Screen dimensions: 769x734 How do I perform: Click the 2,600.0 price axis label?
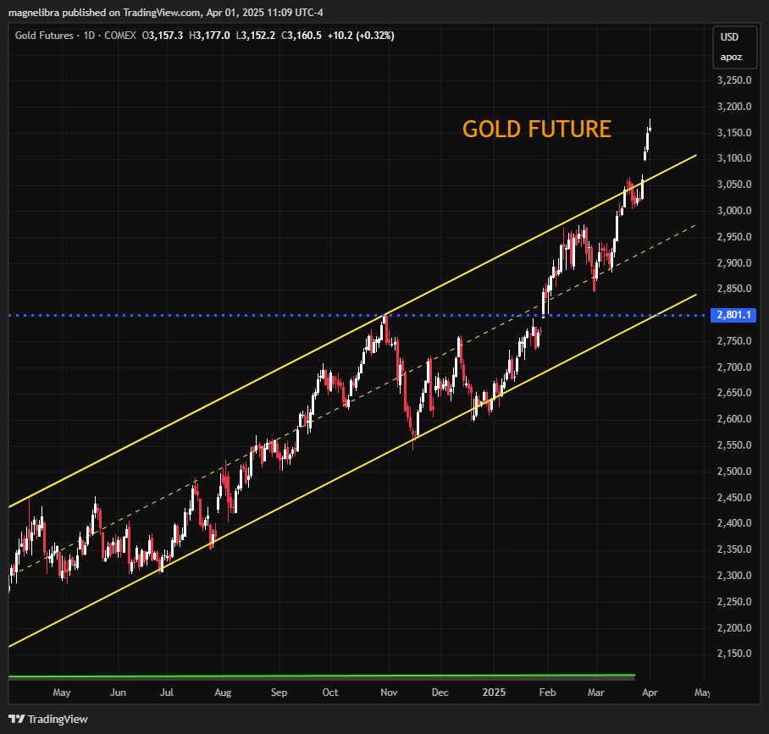(x=734, y=419)
